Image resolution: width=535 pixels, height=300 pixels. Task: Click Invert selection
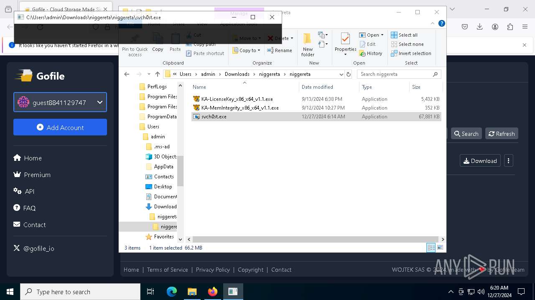[411, 53]
